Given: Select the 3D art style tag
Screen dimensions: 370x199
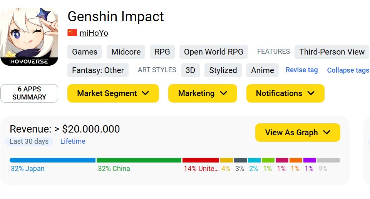Looking at the screenshot, I should point(190,70).
